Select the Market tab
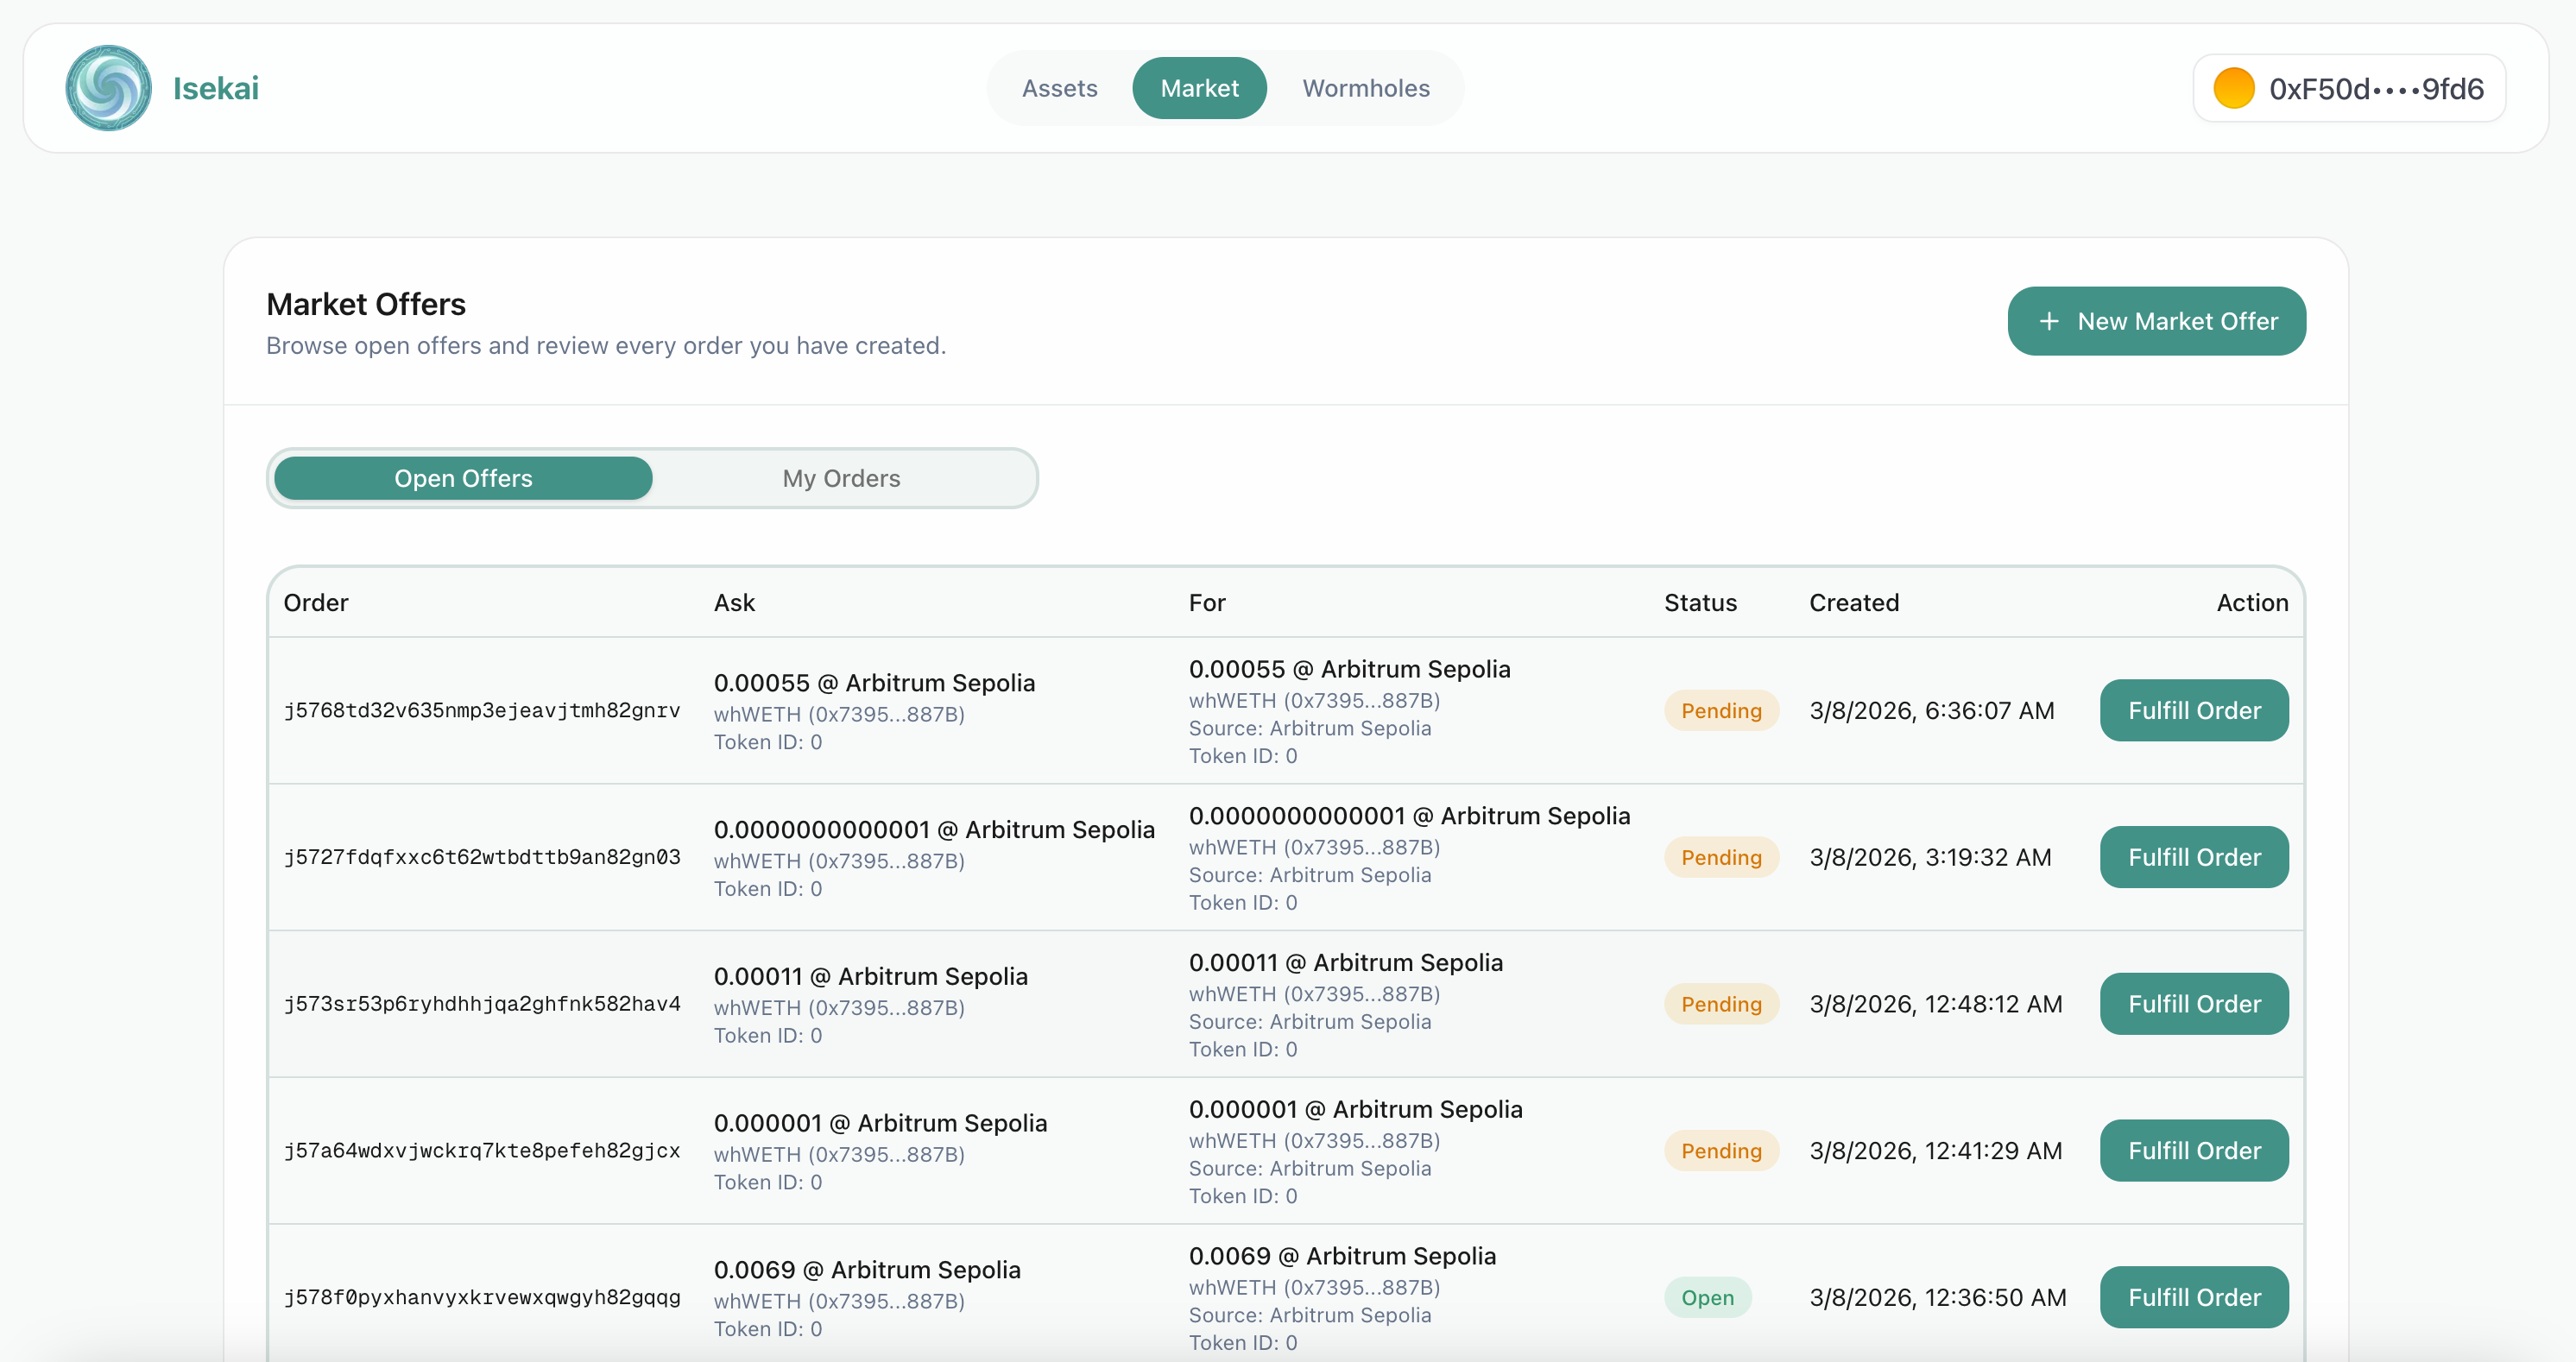The height and width of the screenshot is (1362, 2576). point(1198,88)
